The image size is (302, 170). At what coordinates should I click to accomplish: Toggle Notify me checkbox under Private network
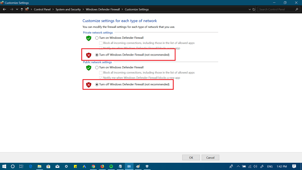101,48
